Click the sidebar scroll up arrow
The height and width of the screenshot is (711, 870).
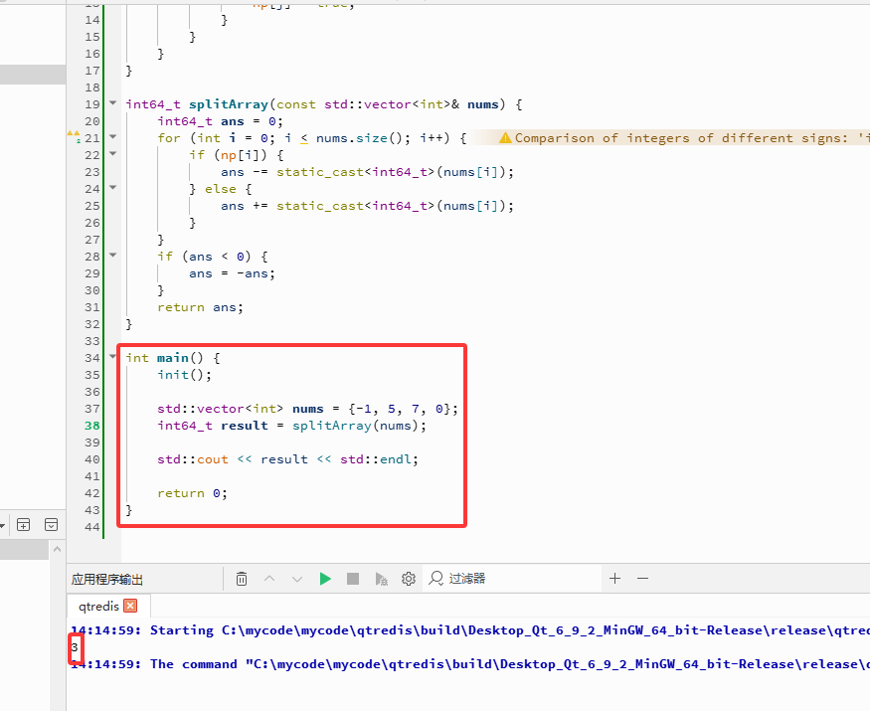pos(57,550)
